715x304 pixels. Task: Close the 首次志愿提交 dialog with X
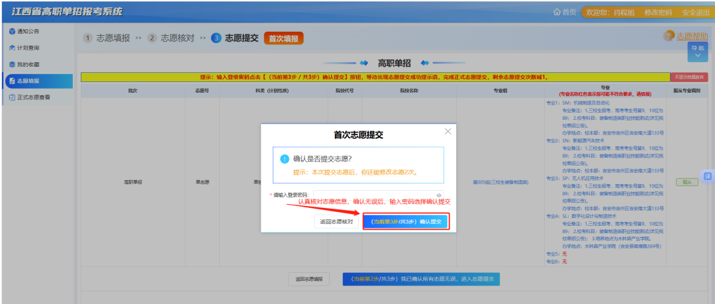click(x=448, y=131)
